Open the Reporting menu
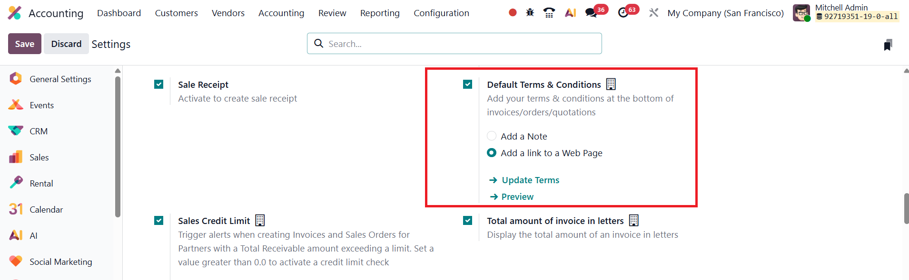Image resolution: width=909 pixels, height=280 pixels. coord(379,13)
